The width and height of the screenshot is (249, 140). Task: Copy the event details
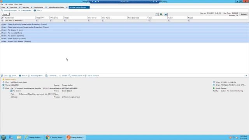point(4,76)
